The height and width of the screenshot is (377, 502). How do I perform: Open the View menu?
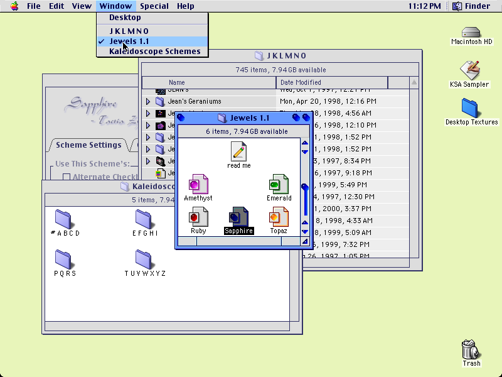tap(82, 6)
